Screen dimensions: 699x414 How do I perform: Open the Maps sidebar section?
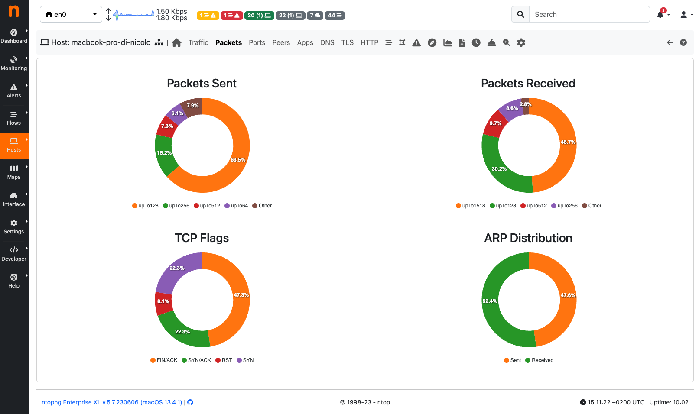pos(14,172)
